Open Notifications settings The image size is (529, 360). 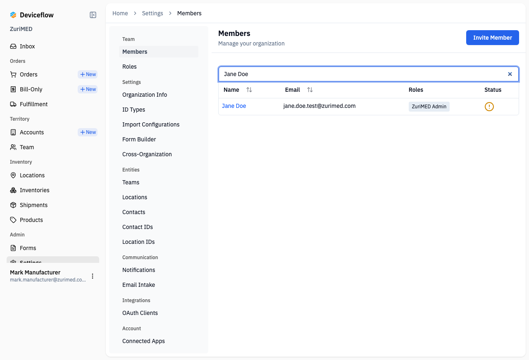(x=159, y=270)
